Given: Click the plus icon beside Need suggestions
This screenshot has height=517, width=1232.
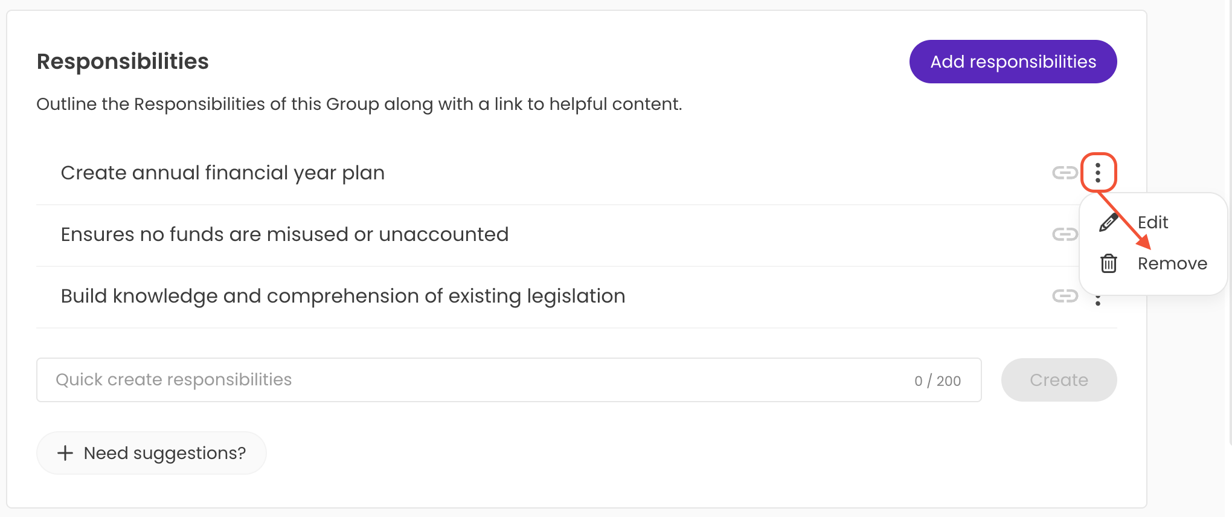Looking at the screenshot, I should pos(65,453).
